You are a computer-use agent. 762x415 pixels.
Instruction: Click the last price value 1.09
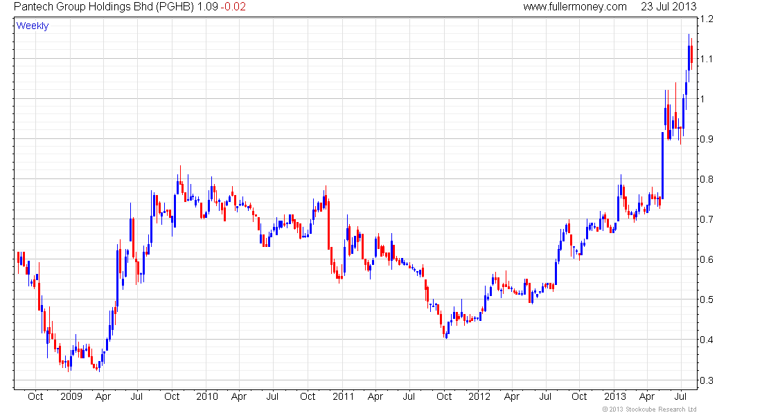(x=208, y=7)
